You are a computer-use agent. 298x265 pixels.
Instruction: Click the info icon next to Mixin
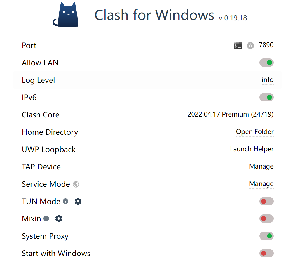click(46, 219)
